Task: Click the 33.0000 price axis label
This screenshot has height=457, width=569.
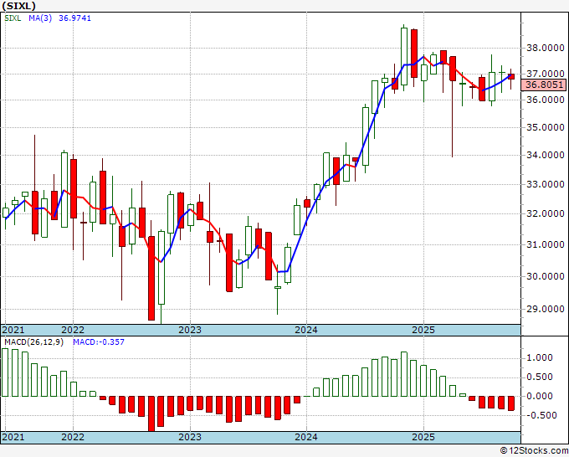Action: pos(545,184)
